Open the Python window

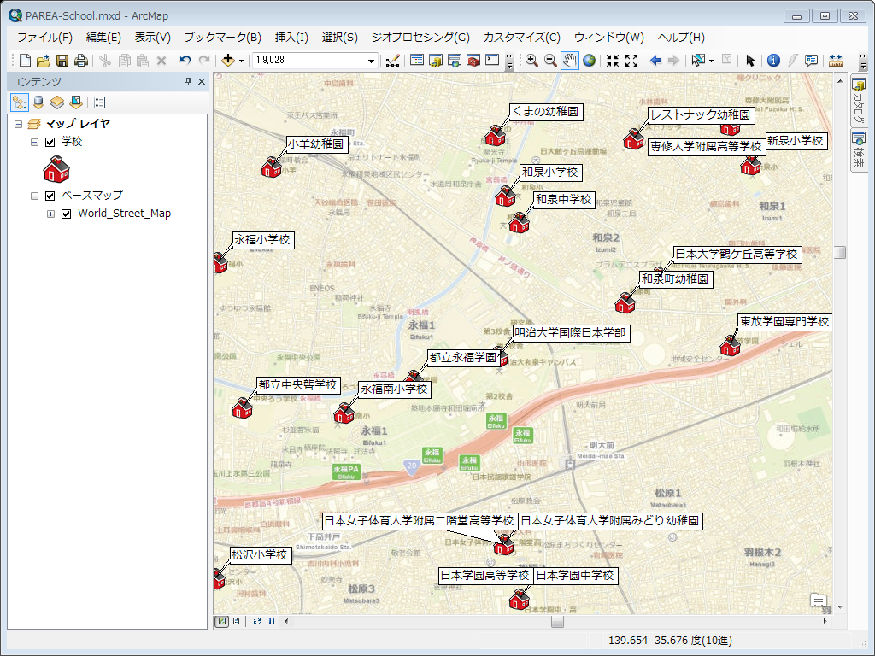click(x=492, y=61)
